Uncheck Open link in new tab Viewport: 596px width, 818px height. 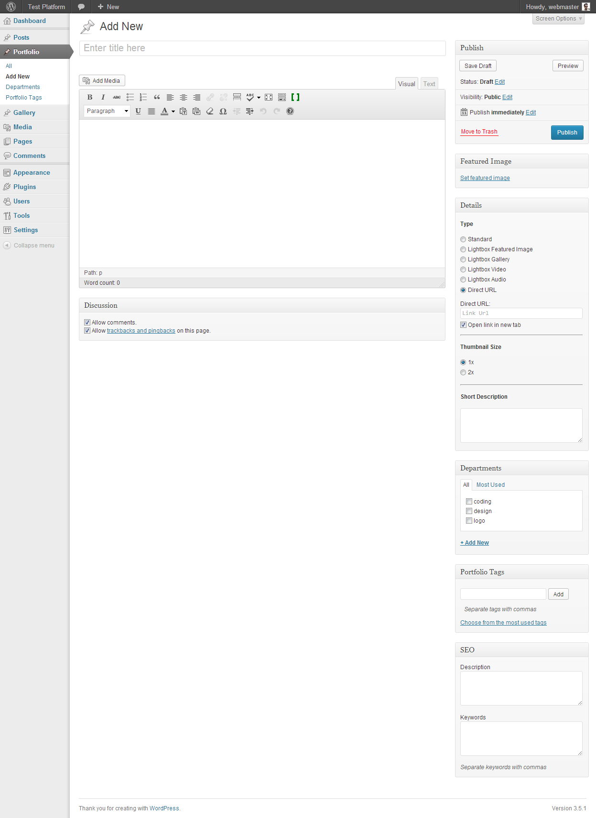[x=463, y=325]
